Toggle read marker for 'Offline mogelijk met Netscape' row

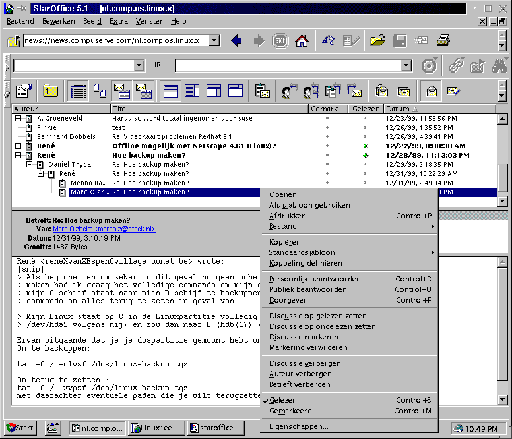pyautogui.click(x=366, y=146)
